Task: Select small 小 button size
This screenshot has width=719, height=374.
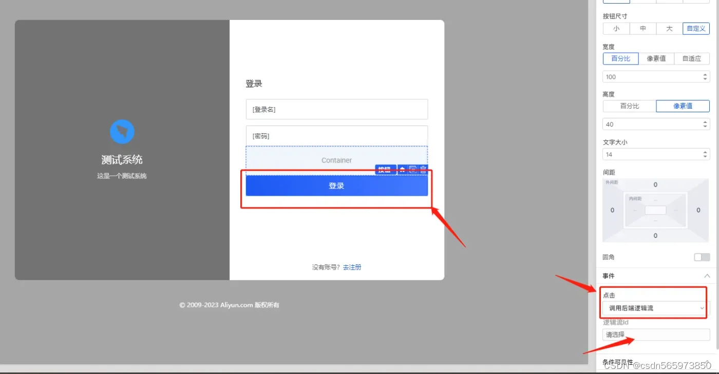Action: tap(616, 29)
